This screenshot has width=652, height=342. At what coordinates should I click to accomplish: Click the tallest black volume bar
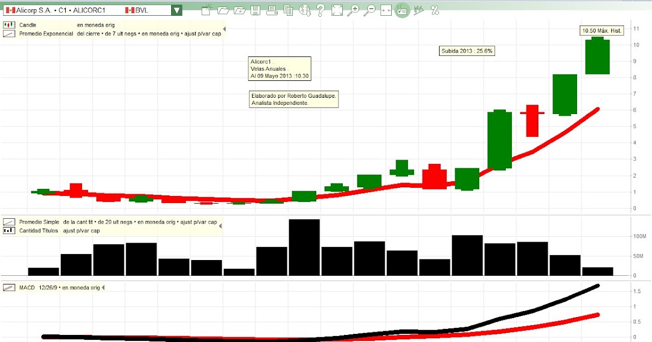click(x=304, y=248)
